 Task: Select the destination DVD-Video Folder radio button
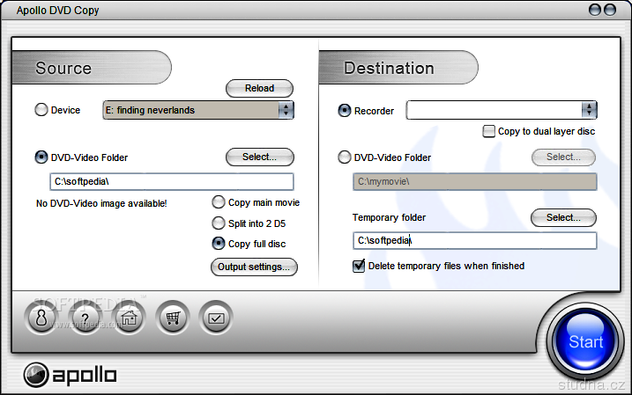point(345,157)
